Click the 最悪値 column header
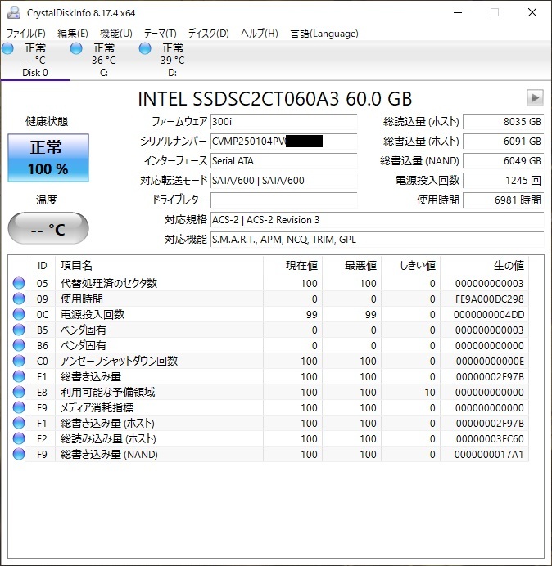 coord(351,266)
